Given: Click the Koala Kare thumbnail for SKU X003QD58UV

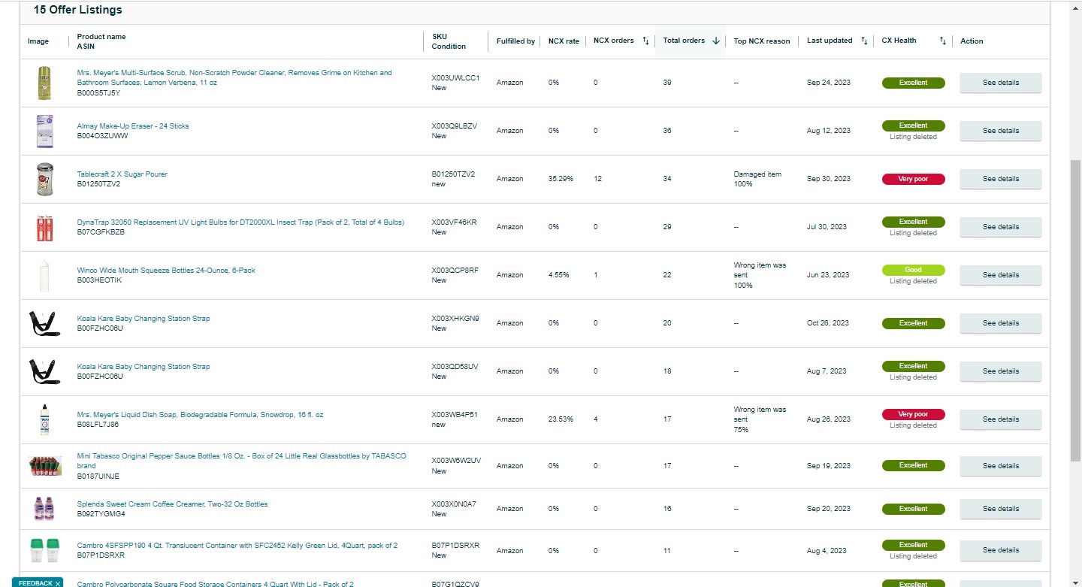Looking at the screenshot, I should [x=45, y=371].
